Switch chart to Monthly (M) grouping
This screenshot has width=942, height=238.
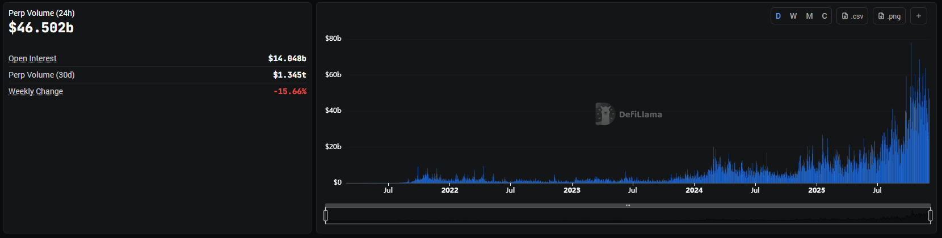(809, 16)
